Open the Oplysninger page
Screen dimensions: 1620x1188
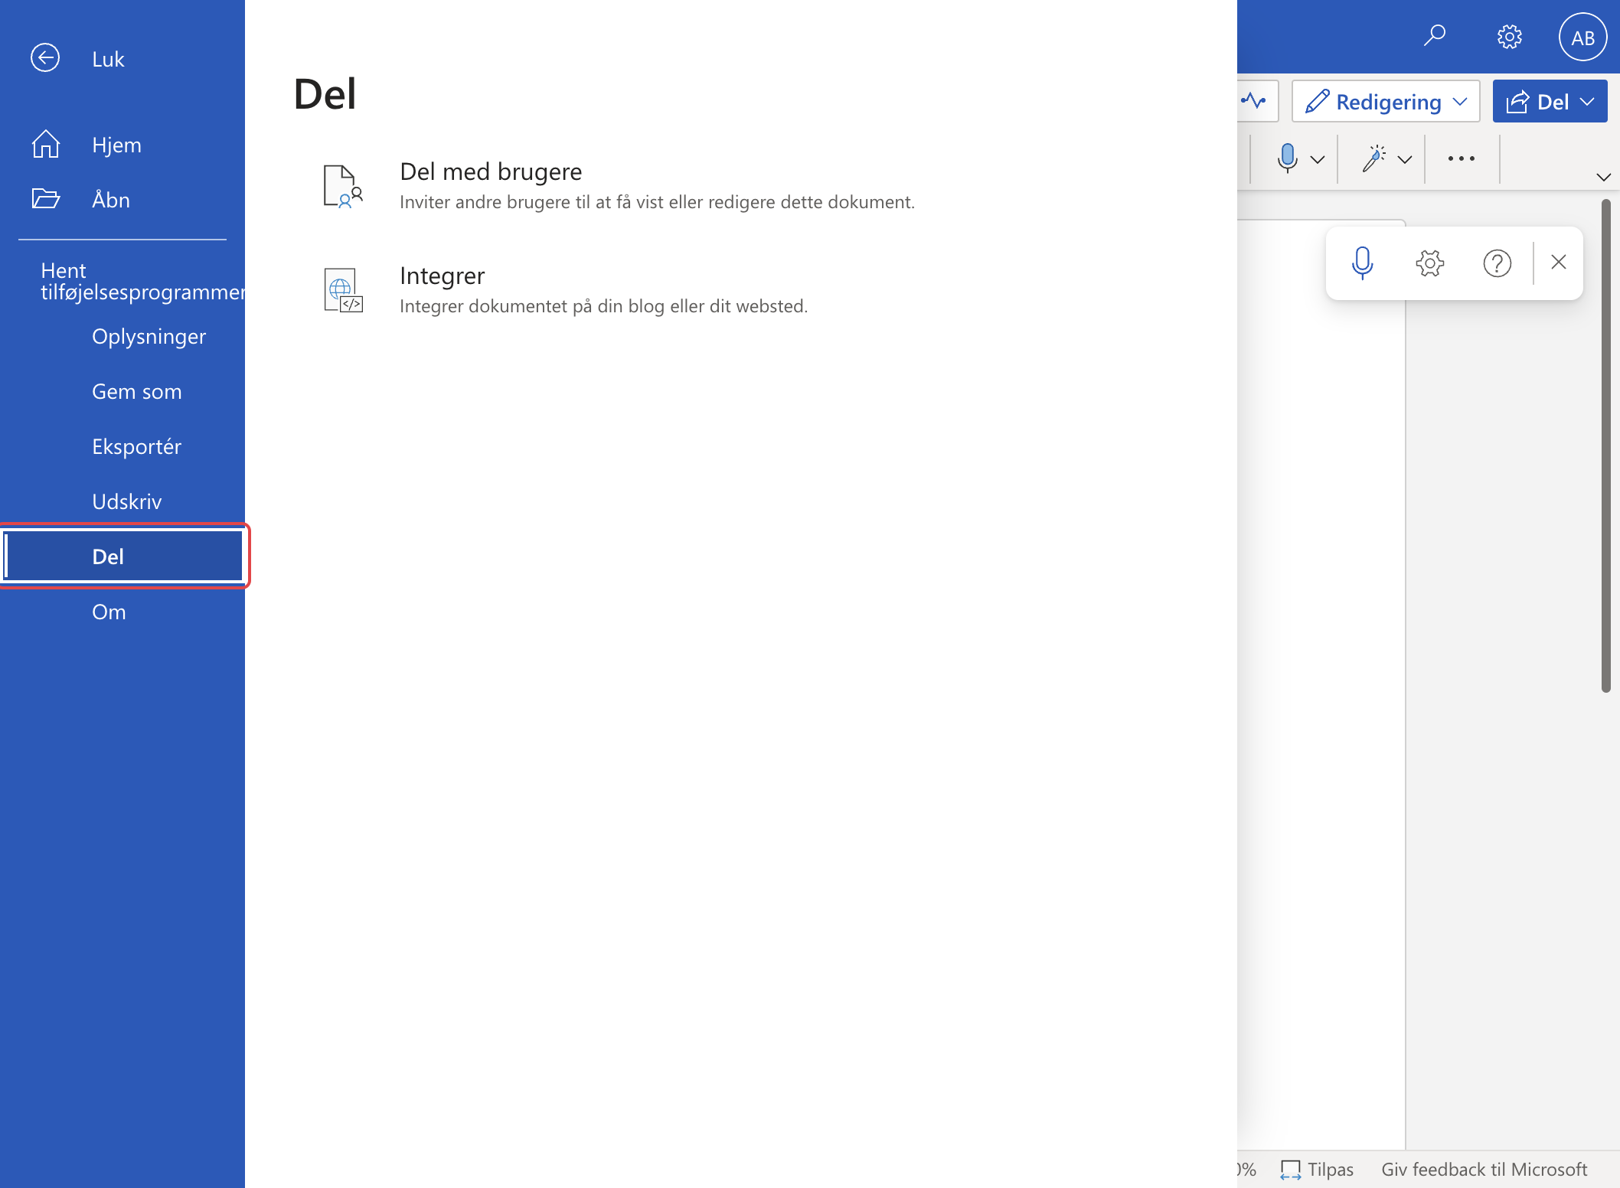point(149,336)
